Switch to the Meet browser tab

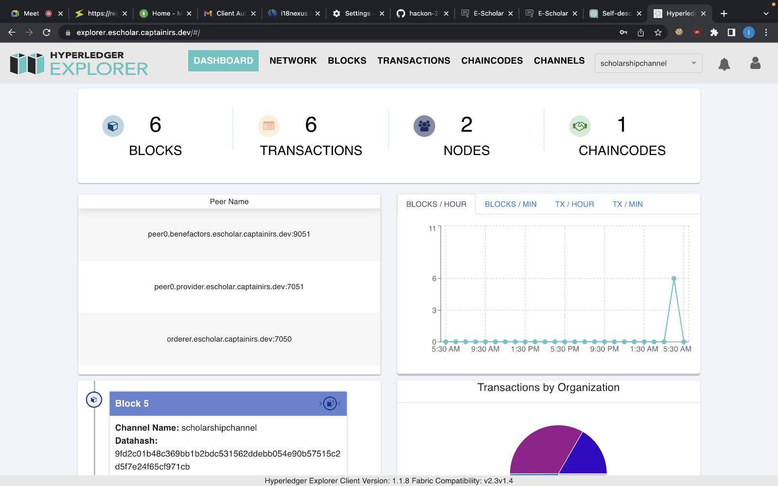coord(31,14)
